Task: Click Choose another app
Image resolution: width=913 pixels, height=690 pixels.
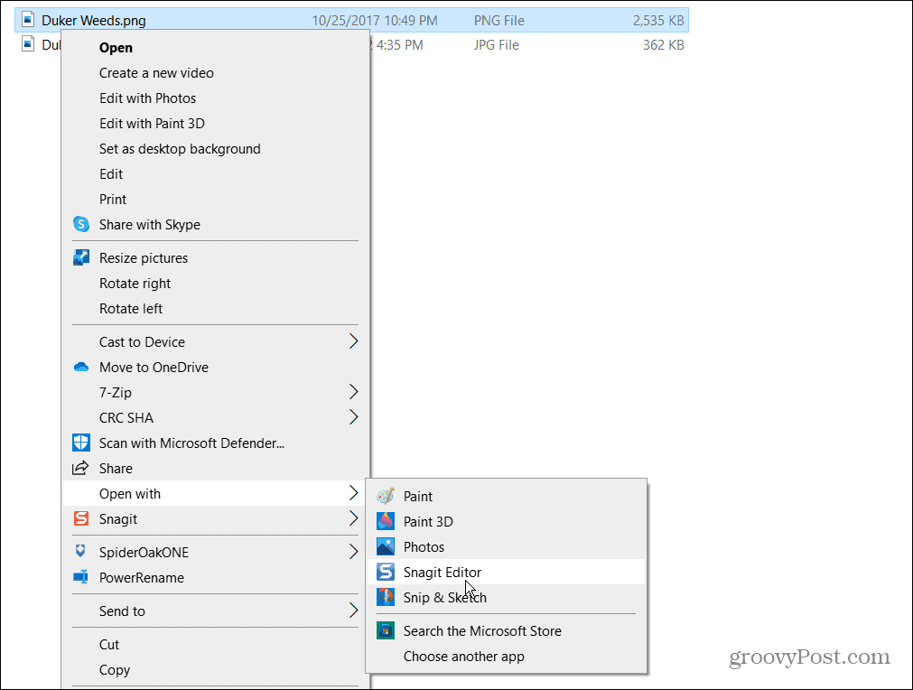Action: coord(463,657)
